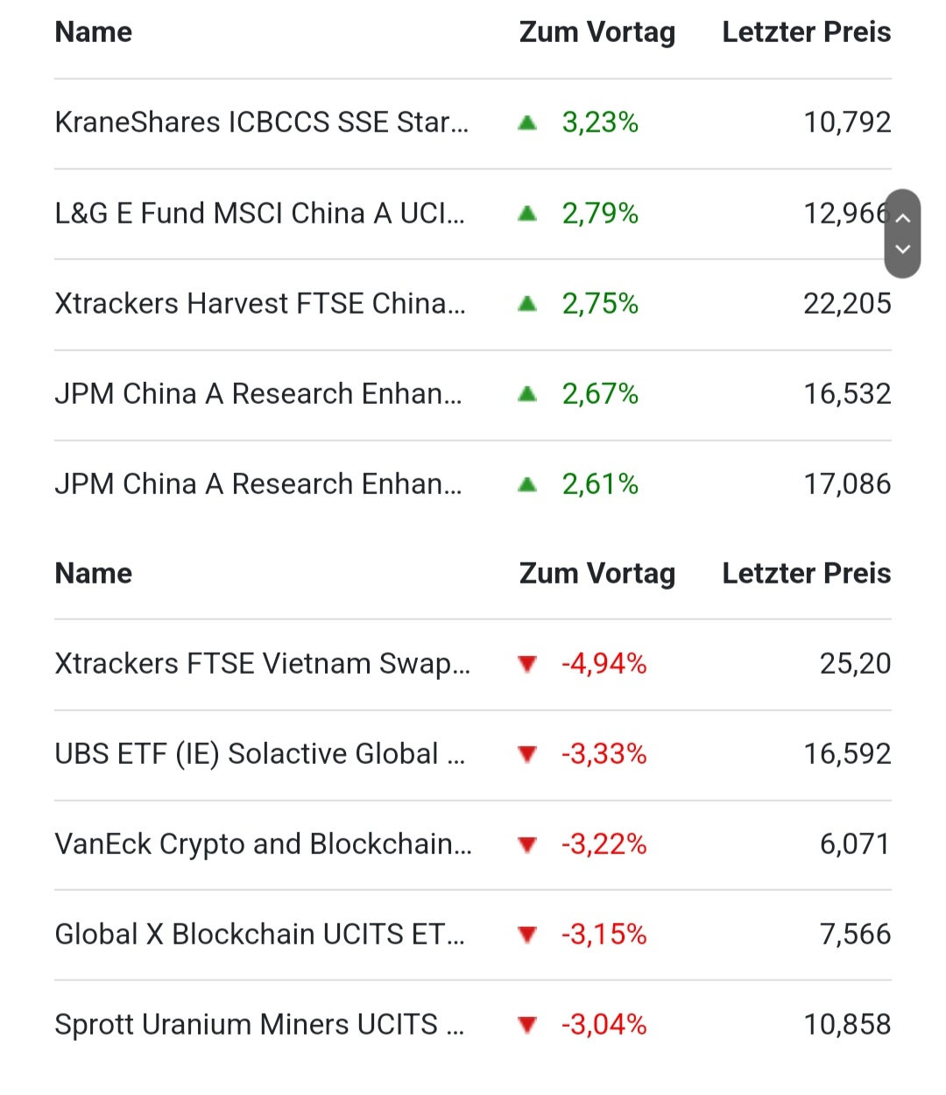The image size is (946, 1095).
Task: Open VanEck Crypto and Blockchain ETF
Action: (x=263, y=844)
